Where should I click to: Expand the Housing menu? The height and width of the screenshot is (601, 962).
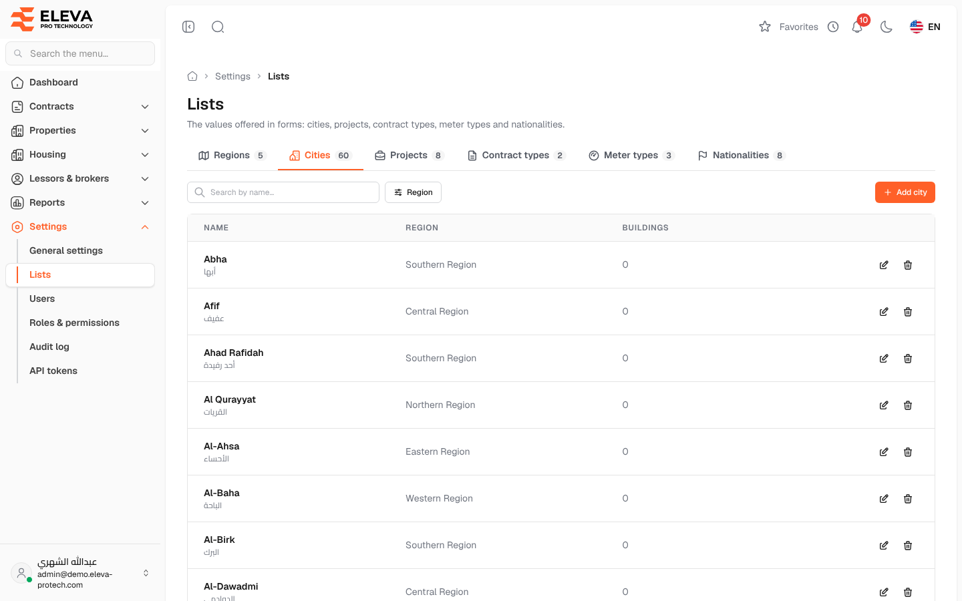80,154
